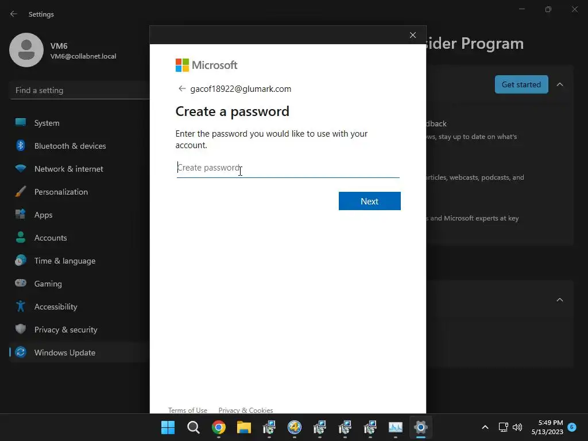This screenshot has width=588, height=441.
Task: Open the Windows Start menu
Action: click(168, 427)
